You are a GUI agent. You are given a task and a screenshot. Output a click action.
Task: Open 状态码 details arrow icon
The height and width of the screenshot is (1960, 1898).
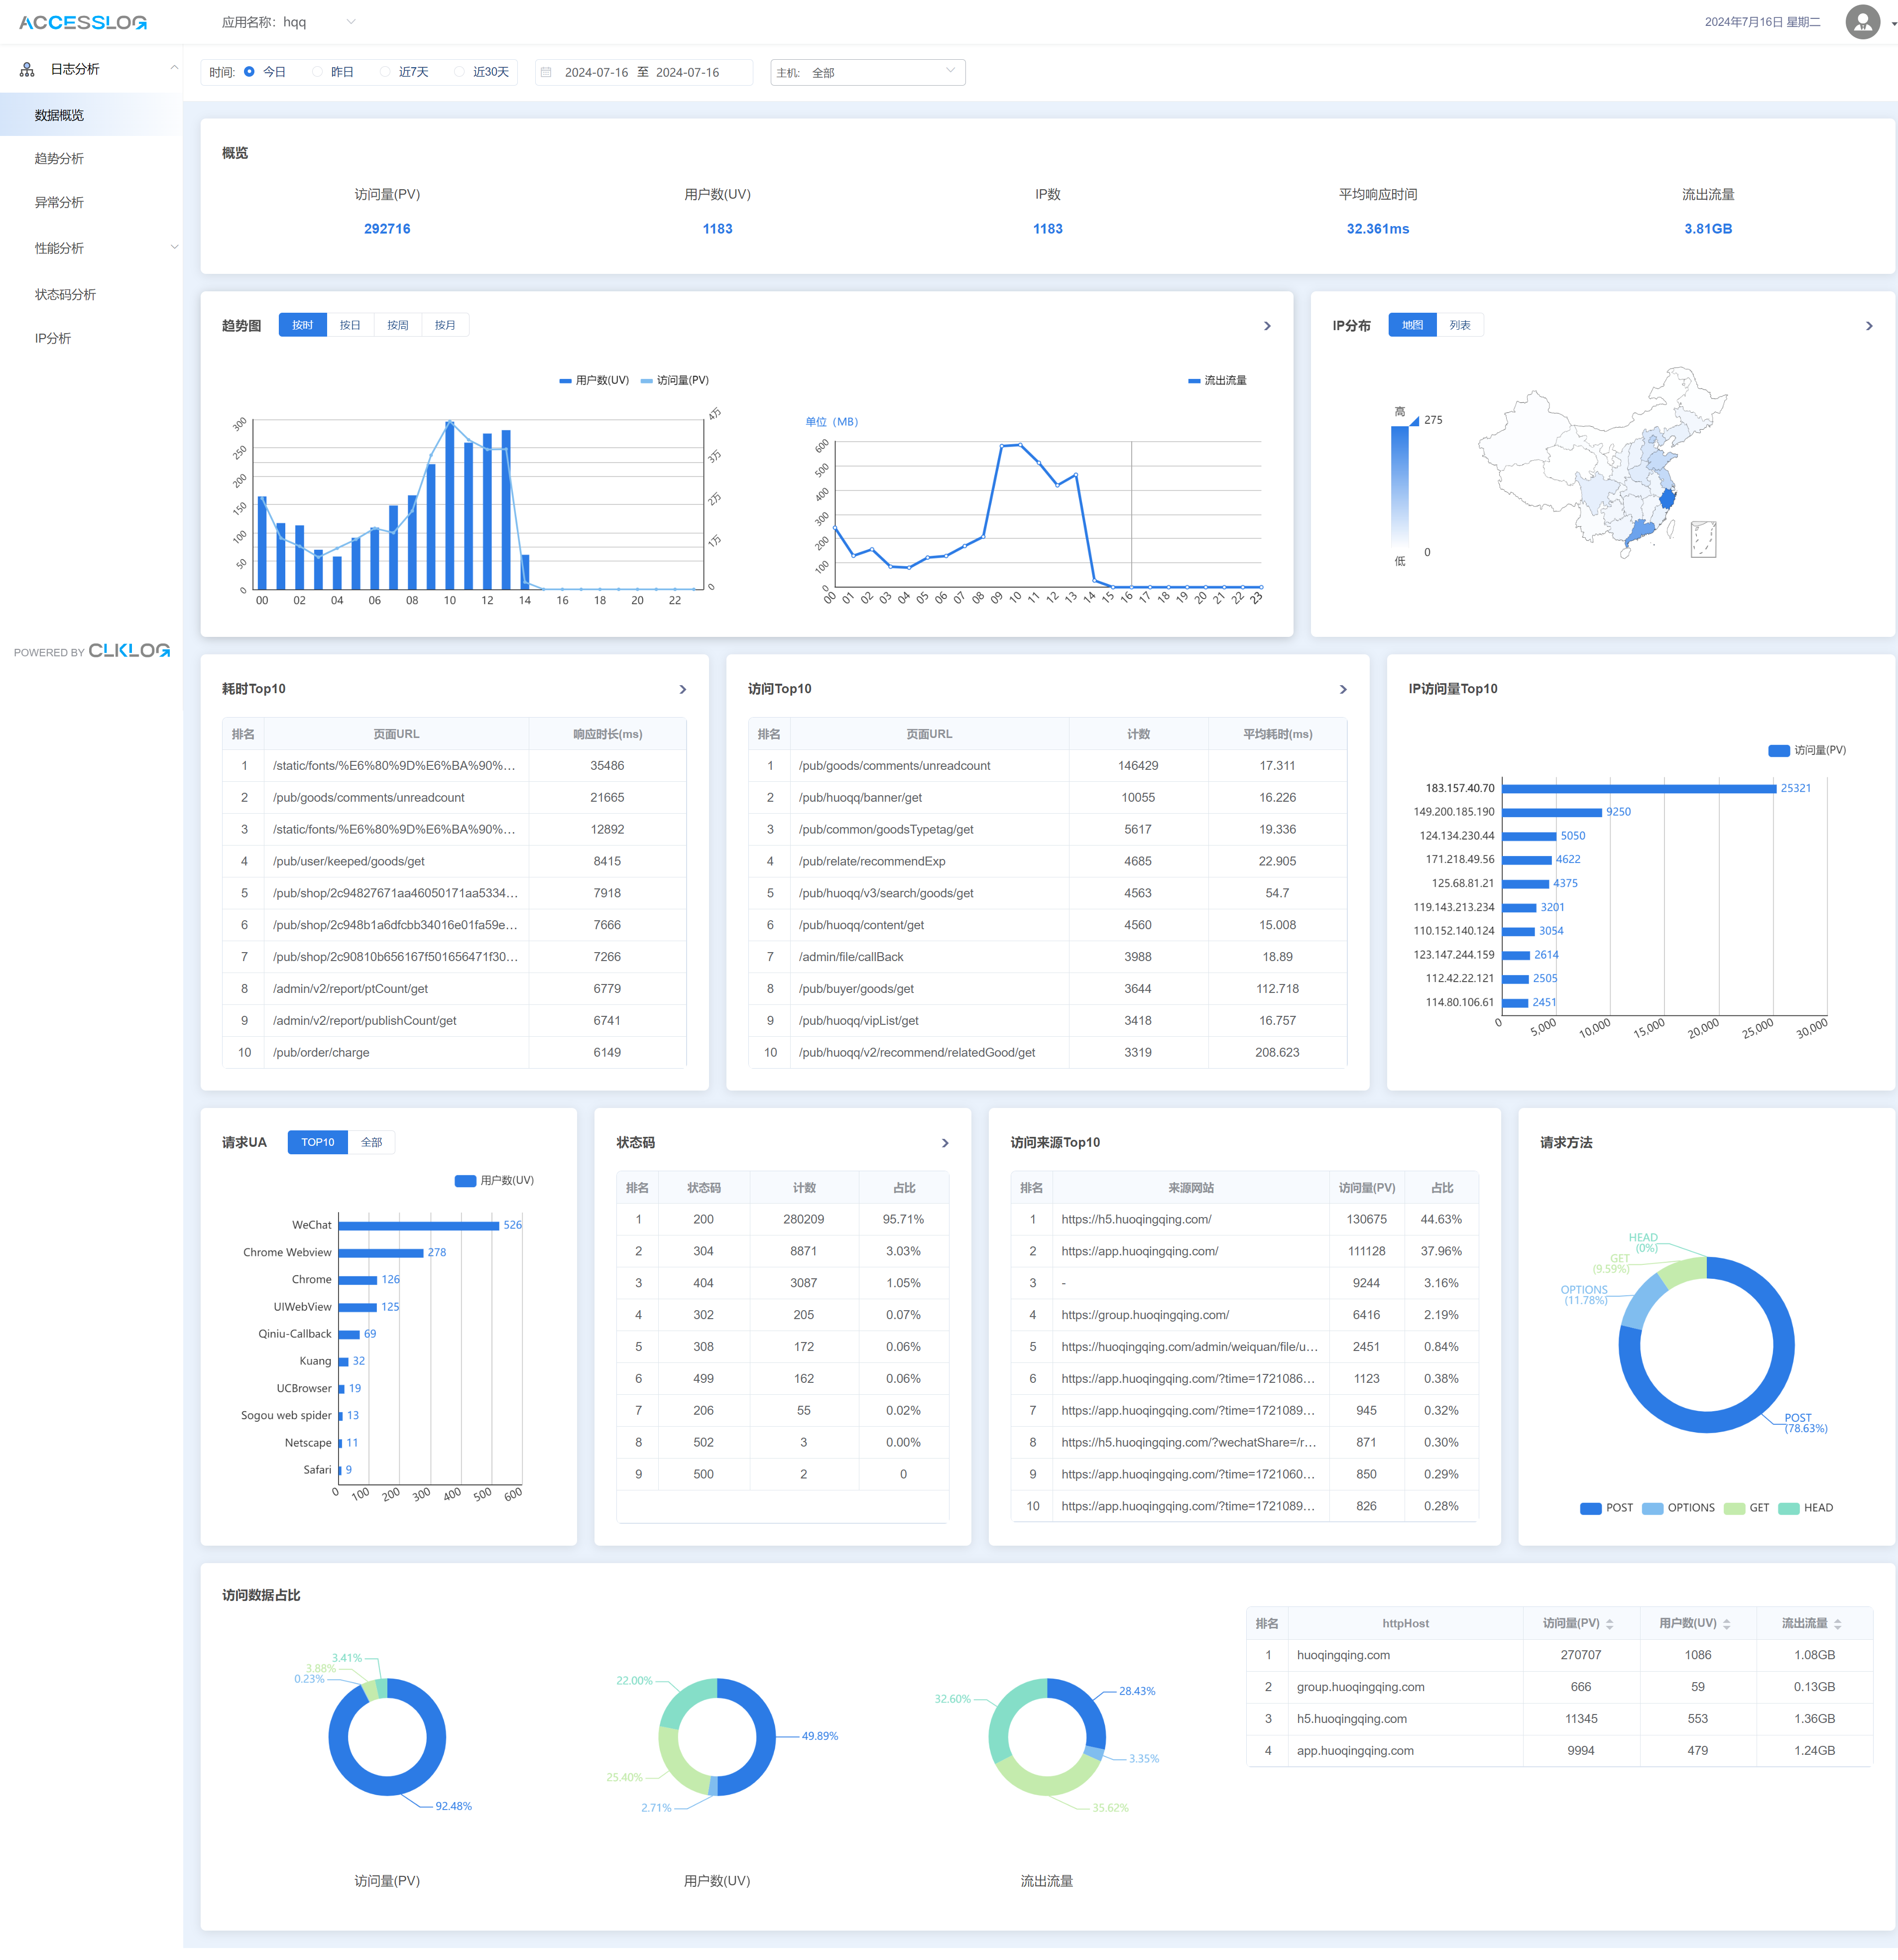coord(945,1143)
